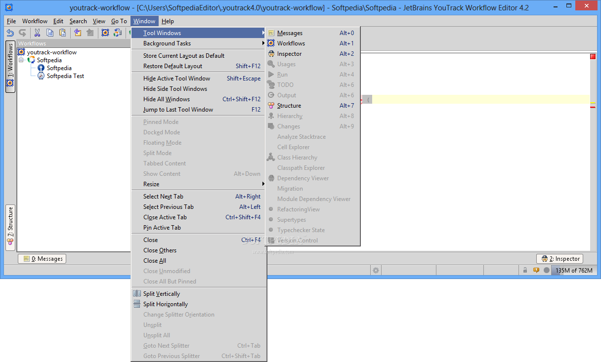This screenshot has width=601, height=362.
Task: Click the Messages submenu icon
Action: pyautogui.click(x=271, y=33)
